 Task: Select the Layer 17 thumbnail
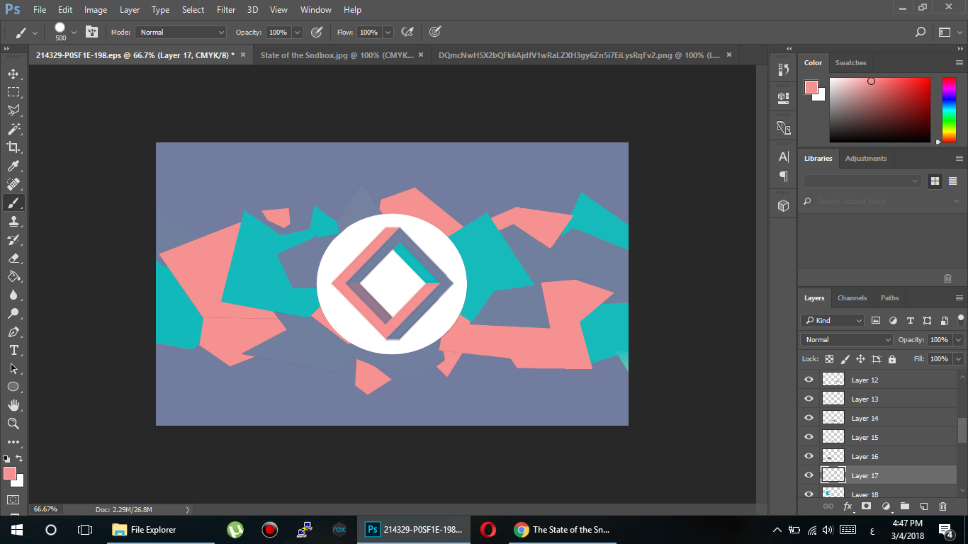833,475
